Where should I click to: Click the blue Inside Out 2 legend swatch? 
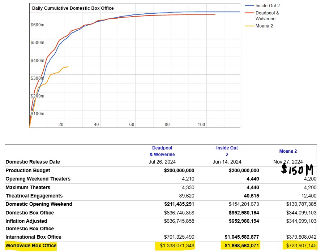tap(249, 6)
